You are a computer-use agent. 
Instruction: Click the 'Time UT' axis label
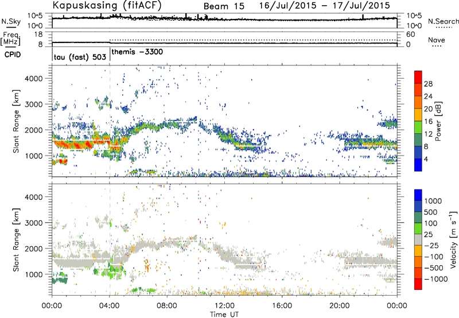(224, 315)
